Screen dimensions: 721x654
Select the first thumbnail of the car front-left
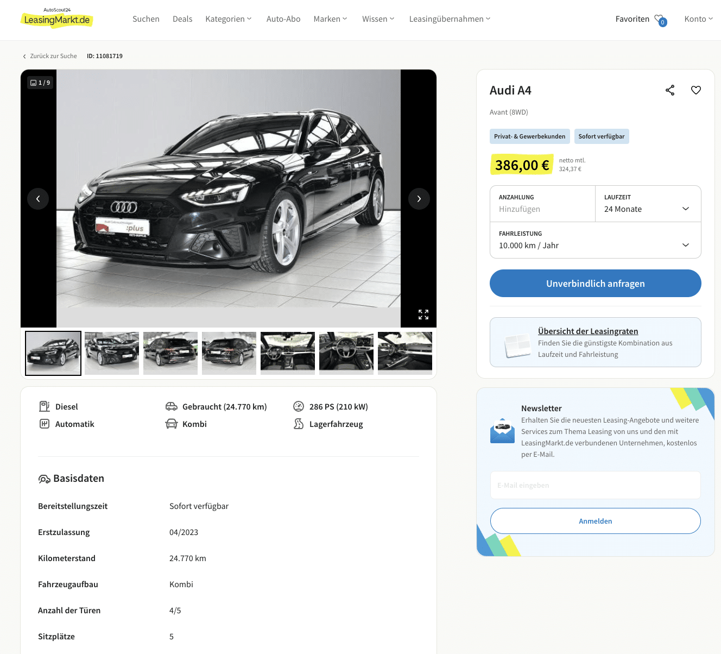click(53, 353)
